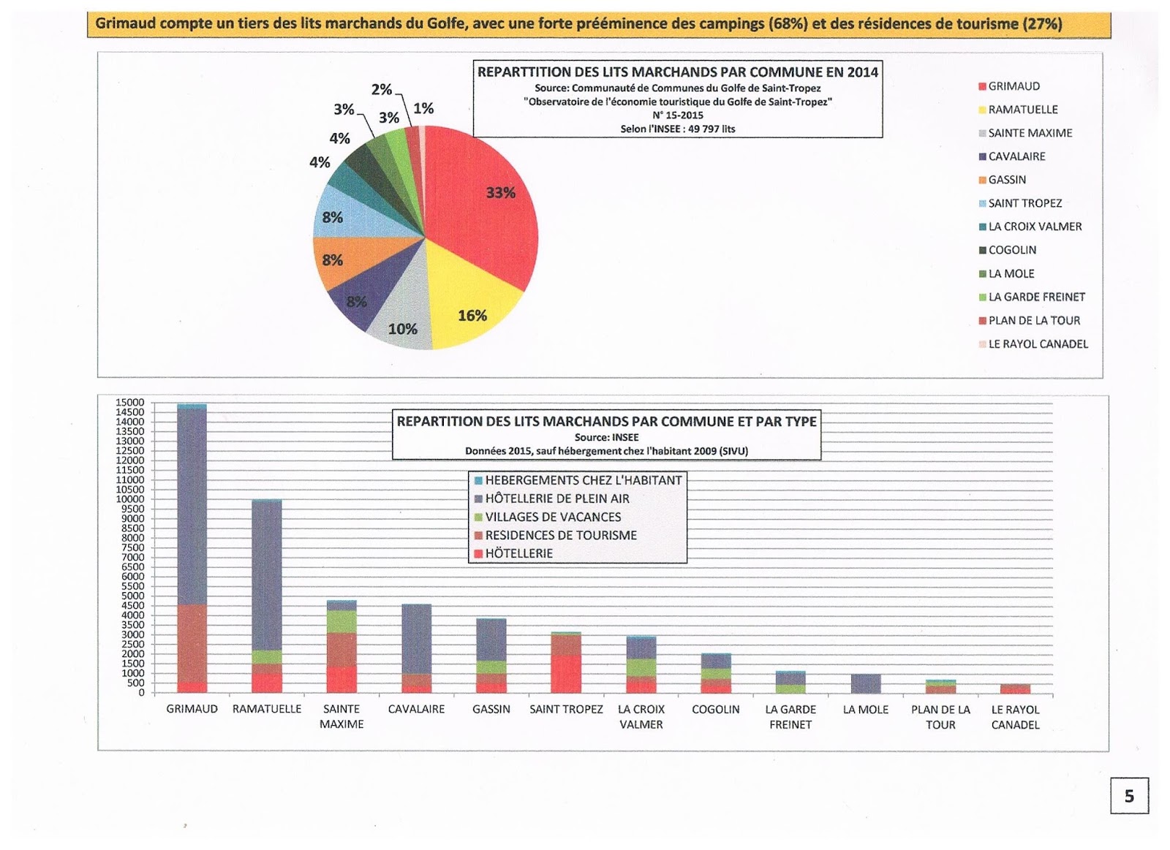
Task: Click the LA MOLE x-axis label
Action: tap(866, 710)
